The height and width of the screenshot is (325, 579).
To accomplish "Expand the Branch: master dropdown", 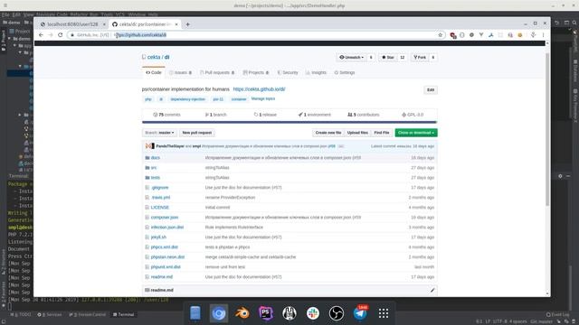I will click(159, 133).
